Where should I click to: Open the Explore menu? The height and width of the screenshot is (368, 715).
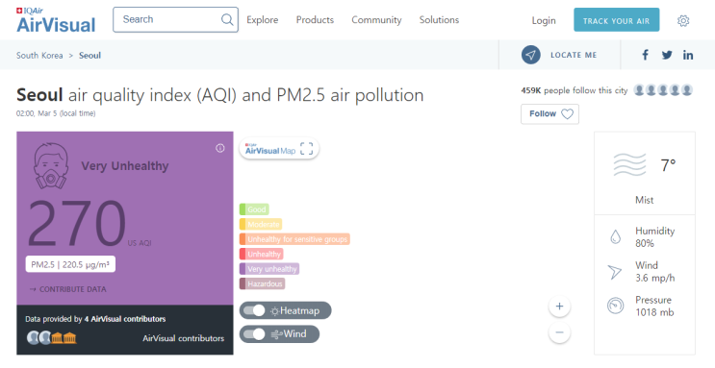(x=262, y=20)
